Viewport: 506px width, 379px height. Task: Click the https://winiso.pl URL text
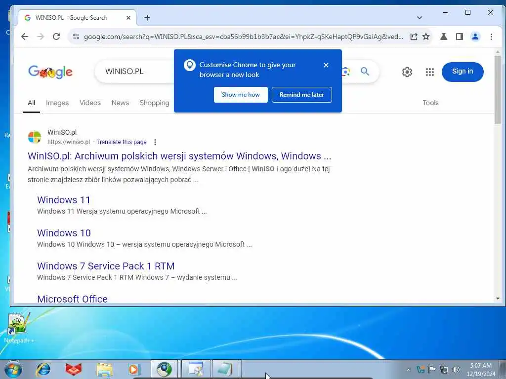coord(68,142)
